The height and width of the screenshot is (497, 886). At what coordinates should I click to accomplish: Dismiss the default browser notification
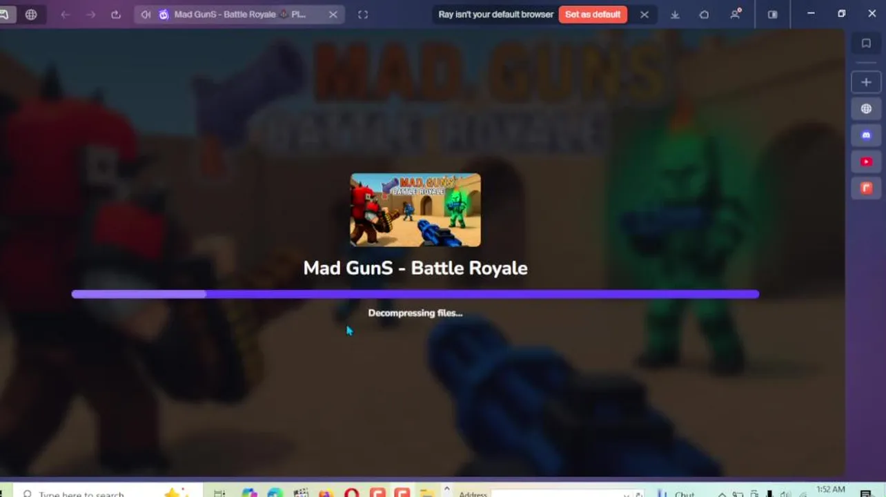(x=644, y=14)
